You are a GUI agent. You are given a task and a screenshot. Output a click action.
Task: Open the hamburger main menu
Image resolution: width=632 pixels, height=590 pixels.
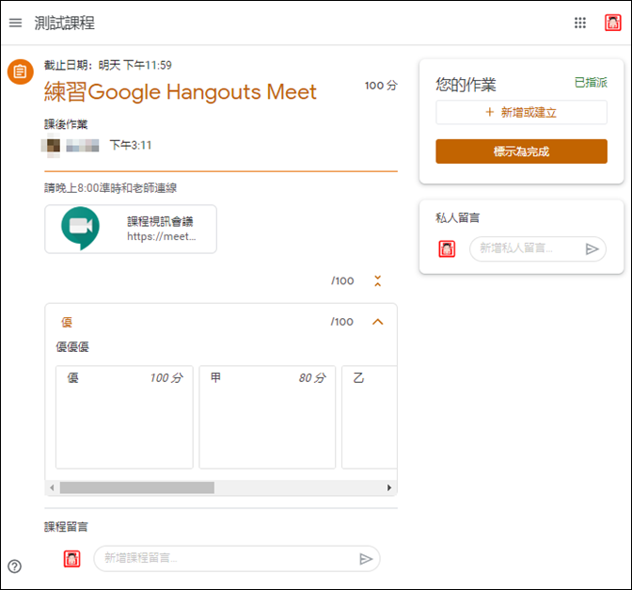point(15,23)
